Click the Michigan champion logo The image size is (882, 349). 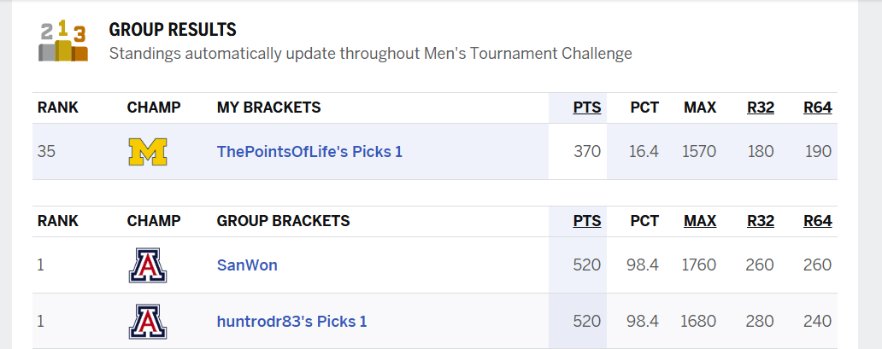(x=147, y=152)
